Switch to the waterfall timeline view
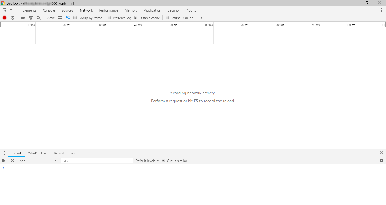 [68, 18]
